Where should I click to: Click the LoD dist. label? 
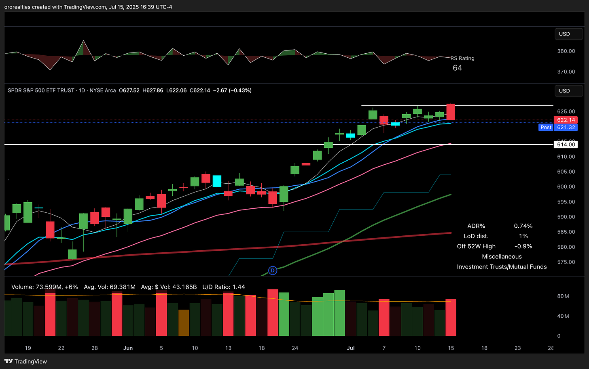point(476,236)
